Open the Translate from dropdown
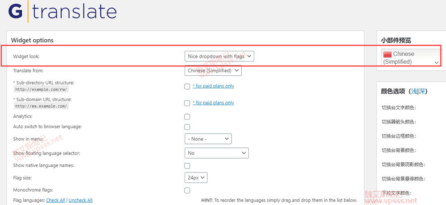The image size is (446, 205). tap(213, 70)
